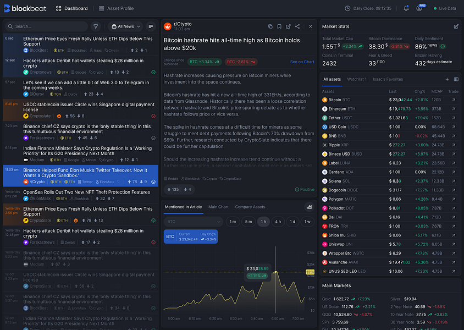This screenshot has height=330, width=464.
Task: Toggle the news list layout icon
Action: (151, 26)
